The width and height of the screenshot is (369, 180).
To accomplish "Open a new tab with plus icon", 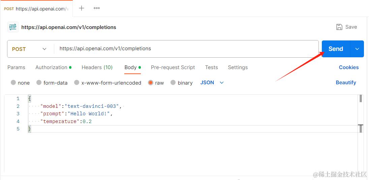I will [x=82, y=8].
